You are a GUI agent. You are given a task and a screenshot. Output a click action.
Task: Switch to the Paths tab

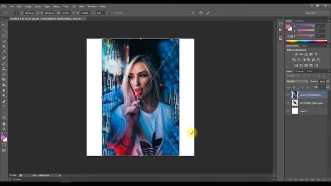[309, 71]
